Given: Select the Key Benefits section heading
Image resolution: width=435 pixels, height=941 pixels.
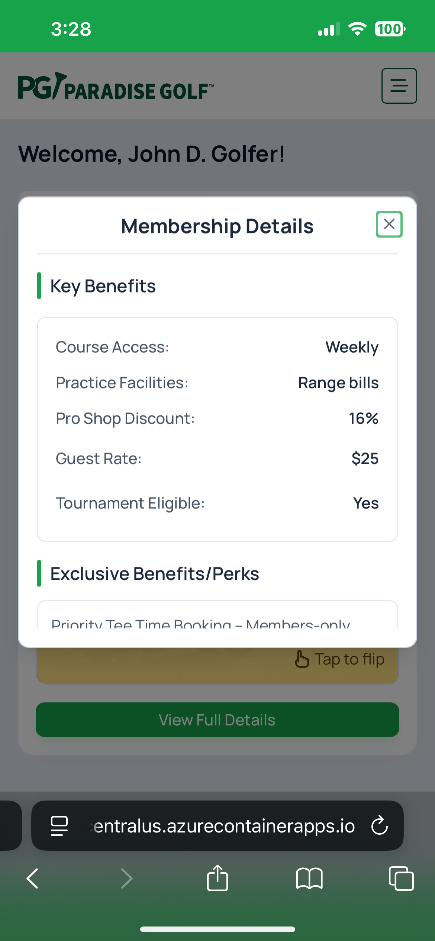Looking at the screenshot, I should coord(103,286).
